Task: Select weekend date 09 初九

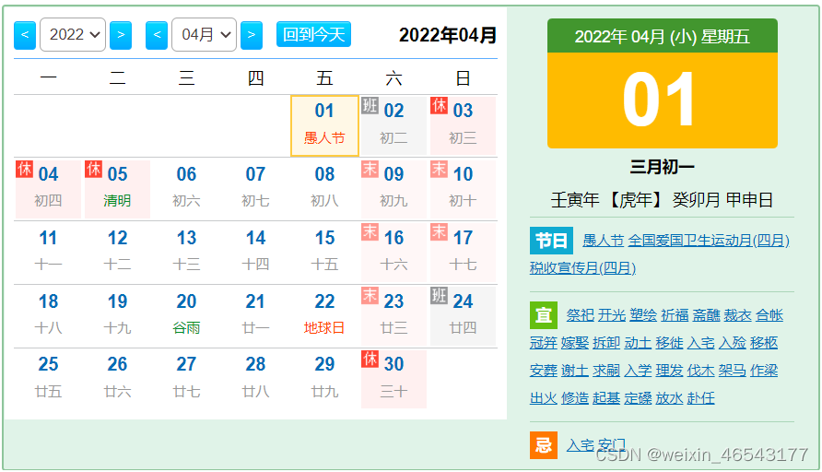Action: click(x=393, y=189)
